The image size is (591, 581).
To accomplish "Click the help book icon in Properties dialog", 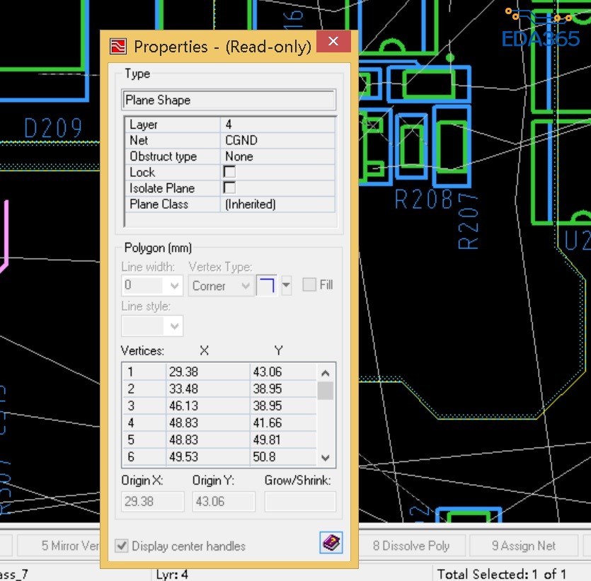I will pos(331,543).
